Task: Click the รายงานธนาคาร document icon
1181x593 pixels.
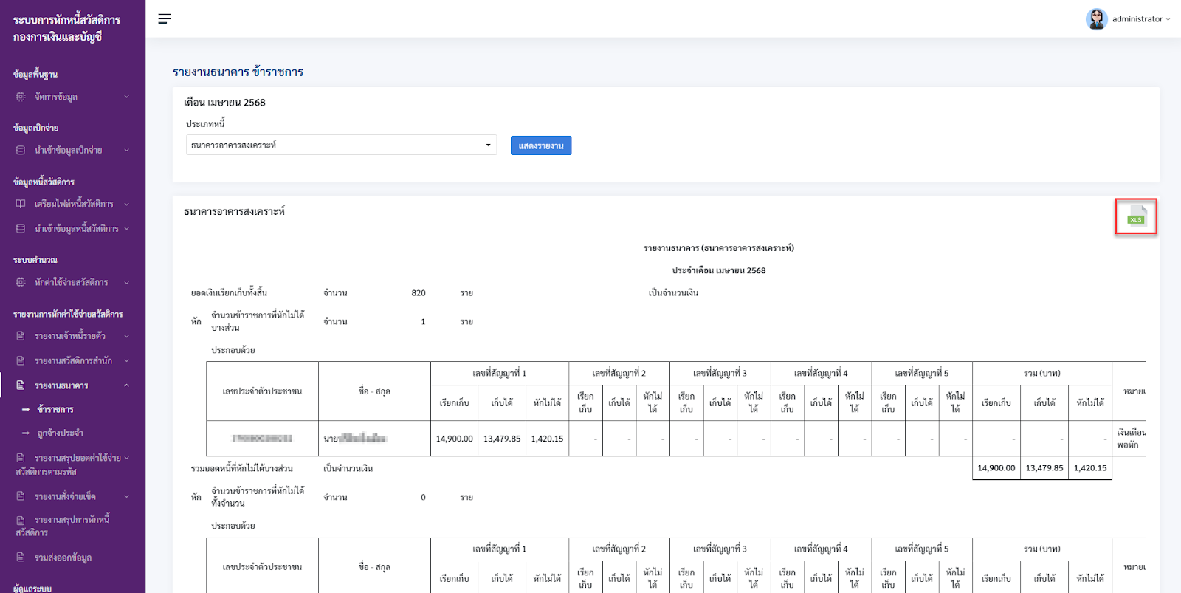Action: coord(21,385)
